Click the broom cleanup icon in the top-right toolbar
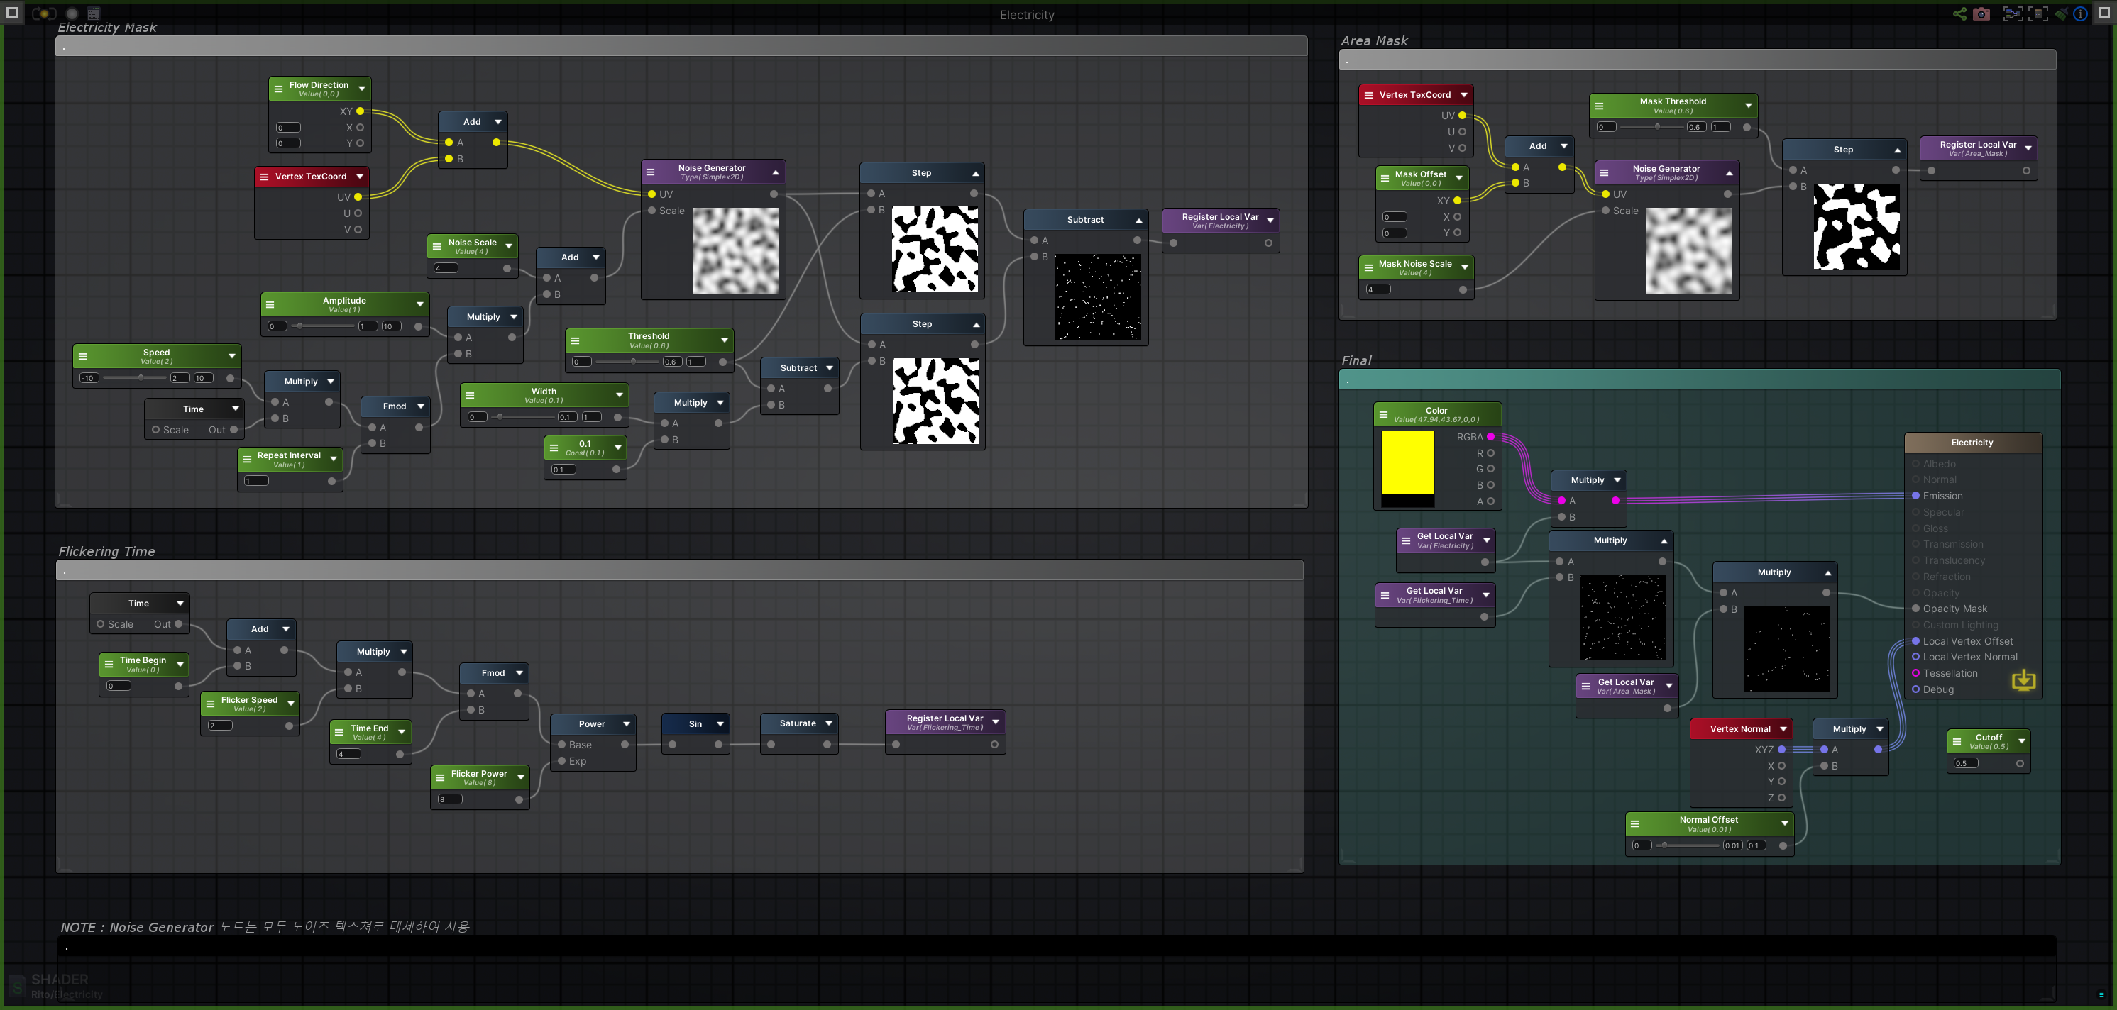The image size is (2117, 1010). click(2062, 14)
